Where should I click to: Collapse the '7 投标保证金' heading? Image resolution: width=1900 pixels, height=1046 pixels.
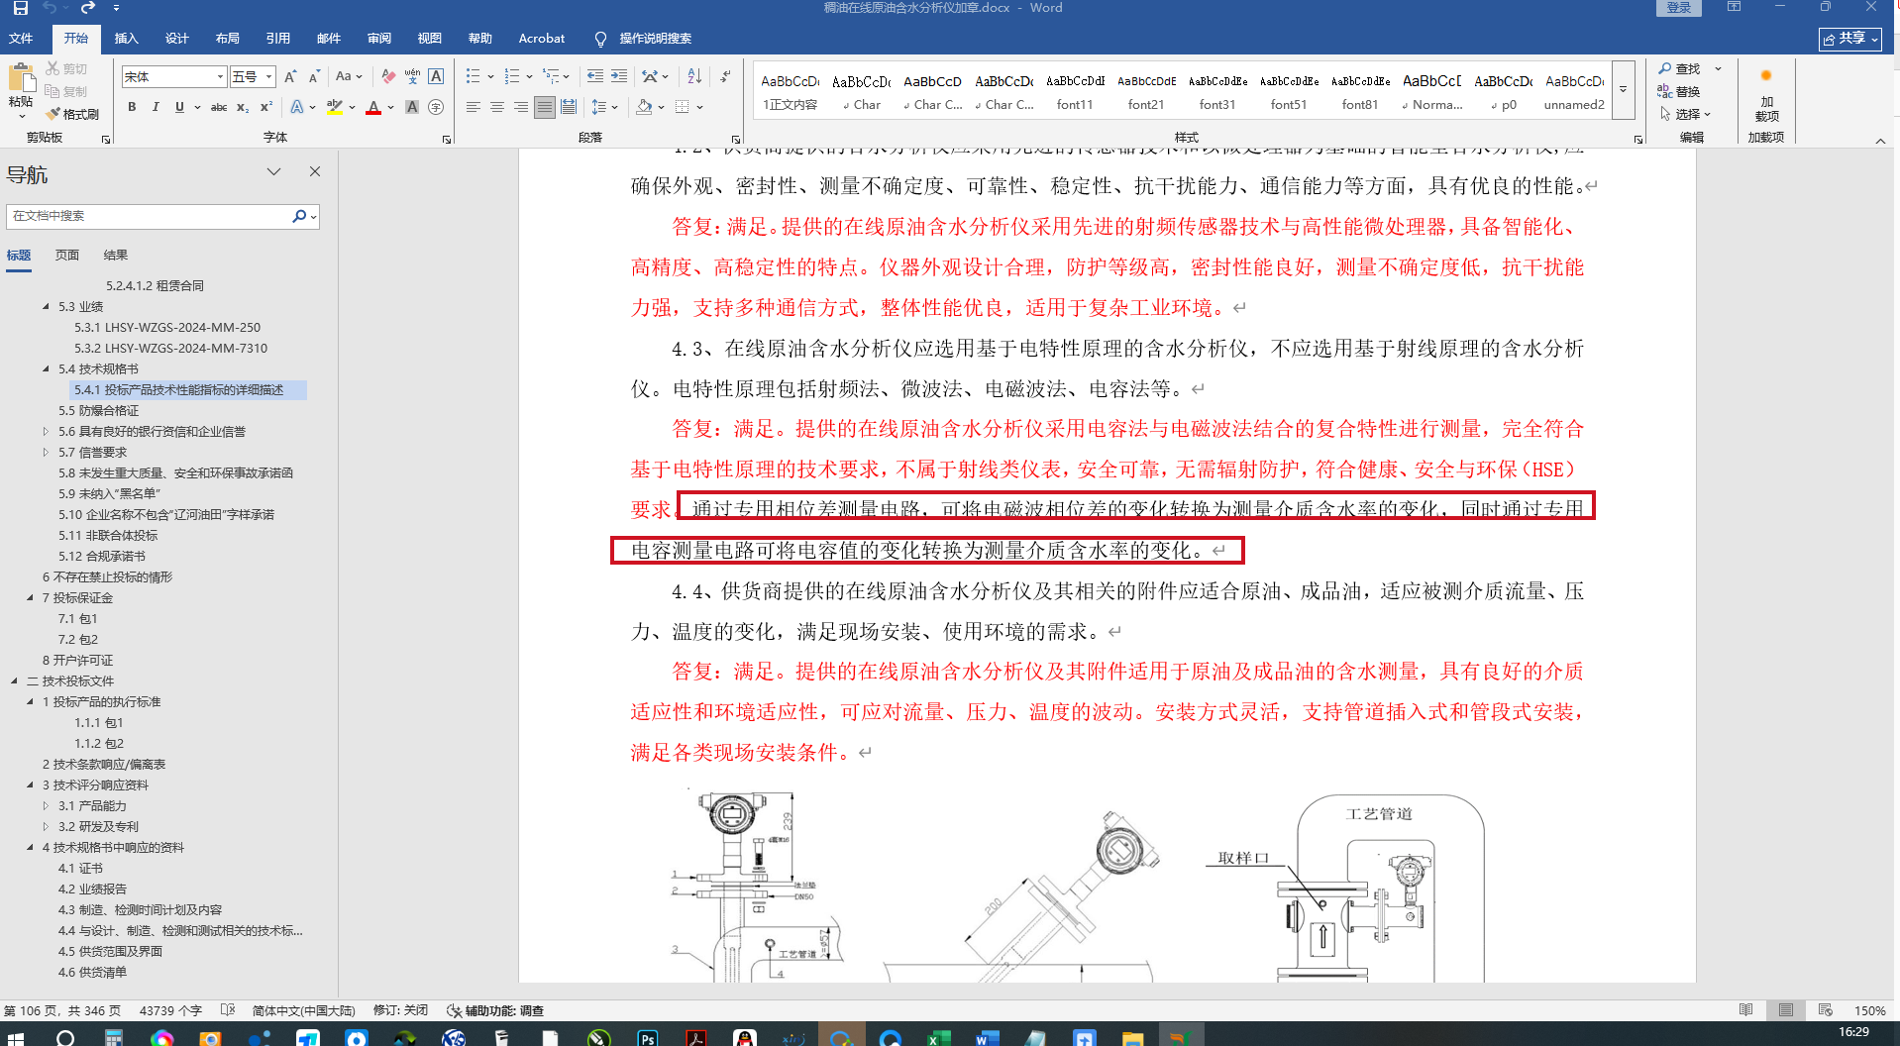[x=30, y=598]
